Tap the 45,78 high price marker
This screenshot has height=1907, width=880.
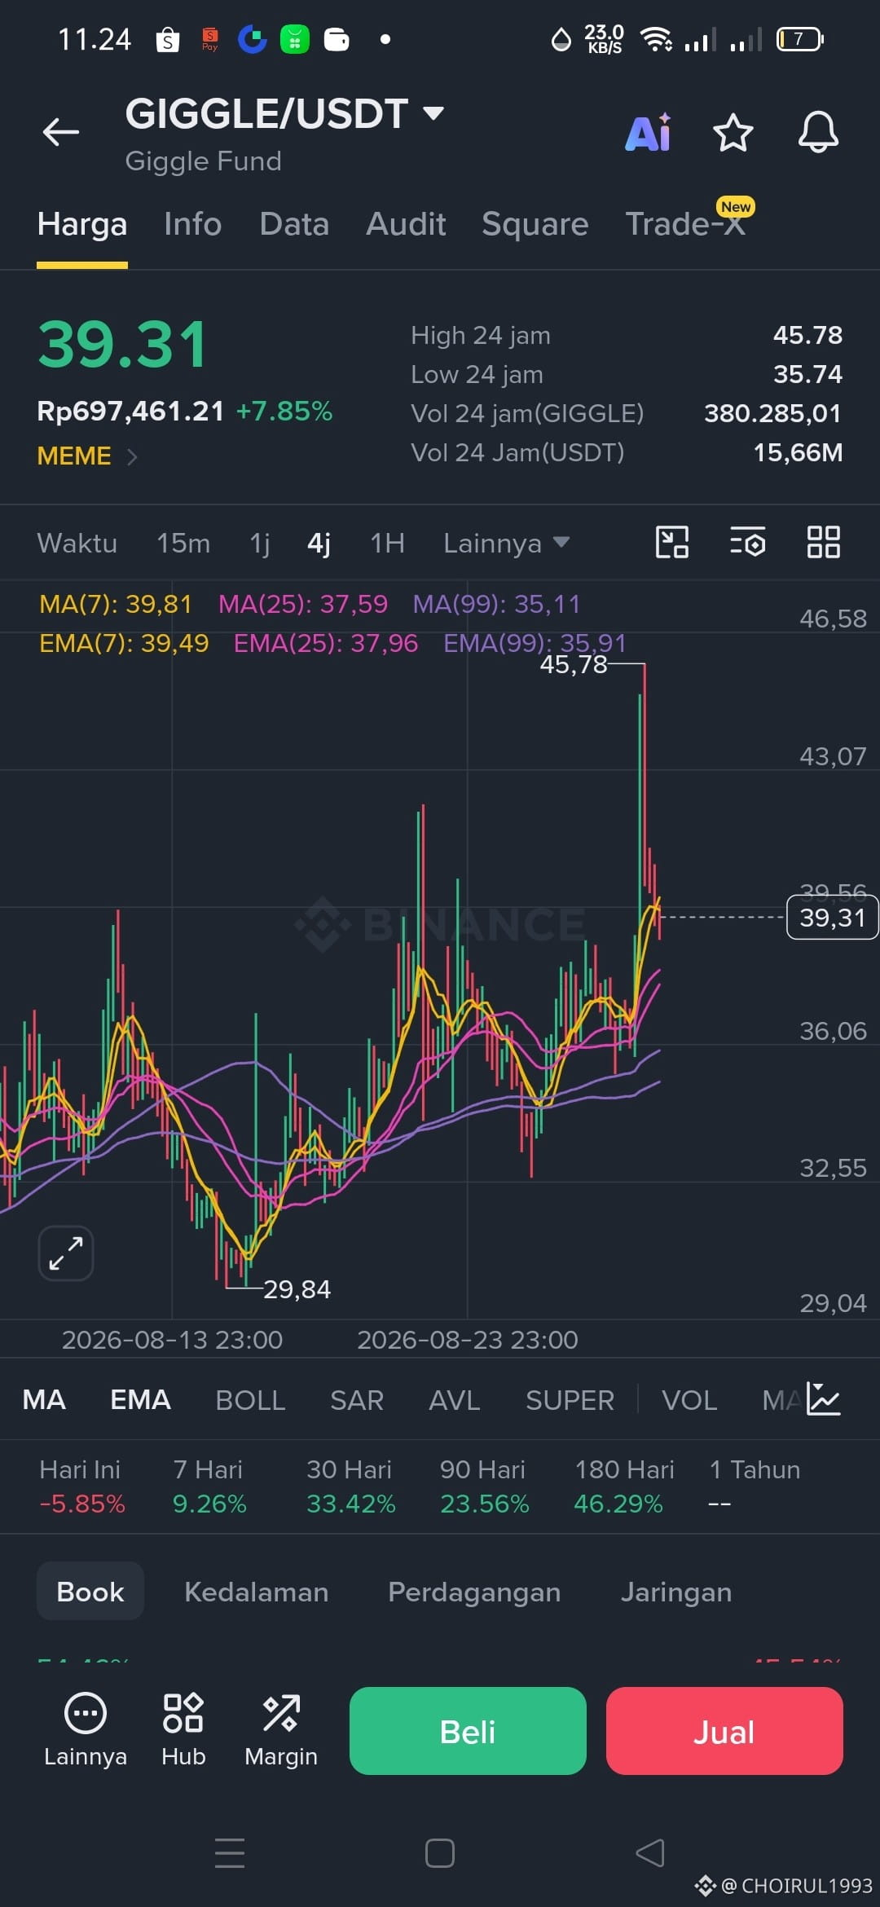click(574, 664)
